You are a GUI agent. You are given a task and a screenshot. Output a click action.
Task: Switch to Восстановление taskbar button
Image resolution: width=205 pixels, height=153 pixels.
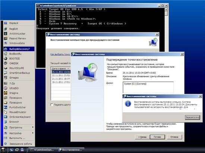[70, 150]
